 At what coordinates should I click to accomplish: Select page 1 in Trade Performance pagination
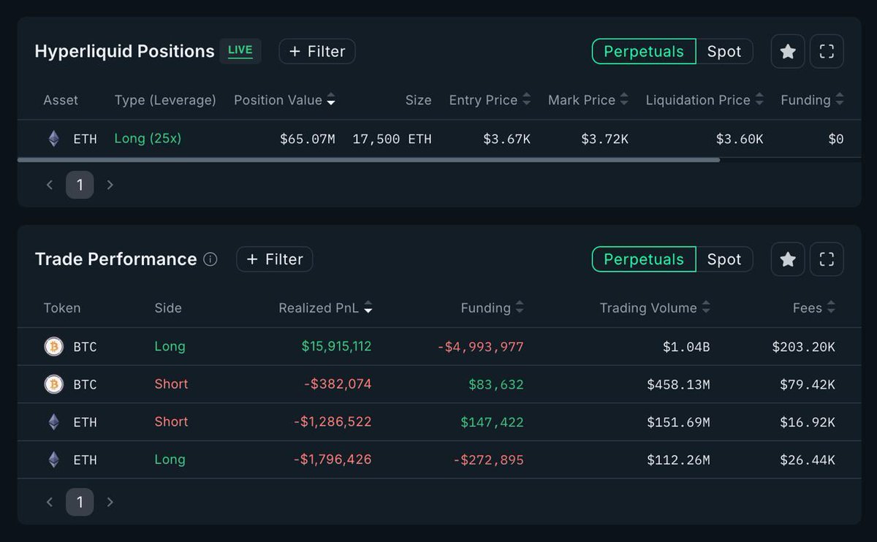80,502
